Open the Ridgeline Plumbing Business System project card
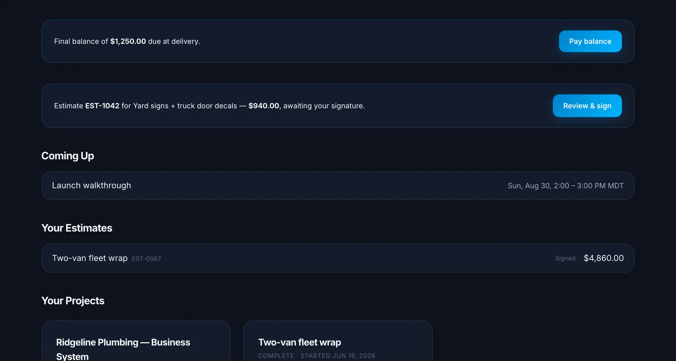Image resolution: width=676 pixels, height=361 pixels. pyautogui.click(x=136, y=341)
